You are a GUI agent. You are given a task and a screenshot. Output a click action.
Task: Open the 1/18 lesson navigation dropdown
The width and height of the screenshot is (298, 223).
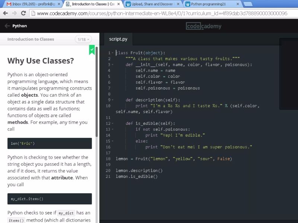pyautogui.click(x=83, y=39)
